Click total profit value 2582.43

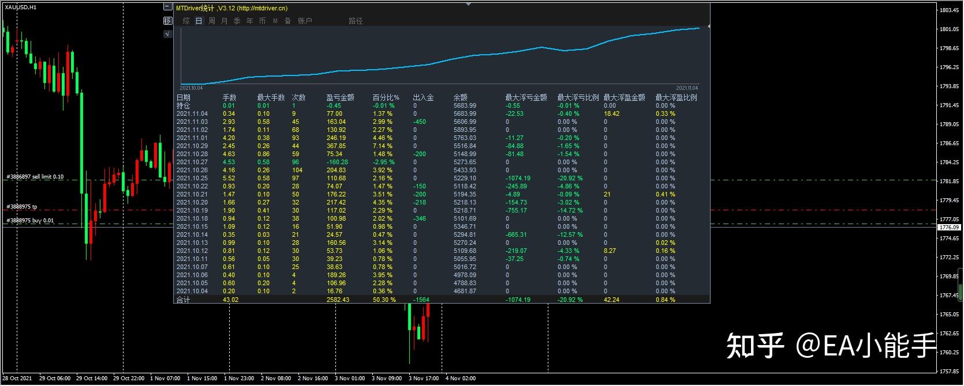pos(338,300)
